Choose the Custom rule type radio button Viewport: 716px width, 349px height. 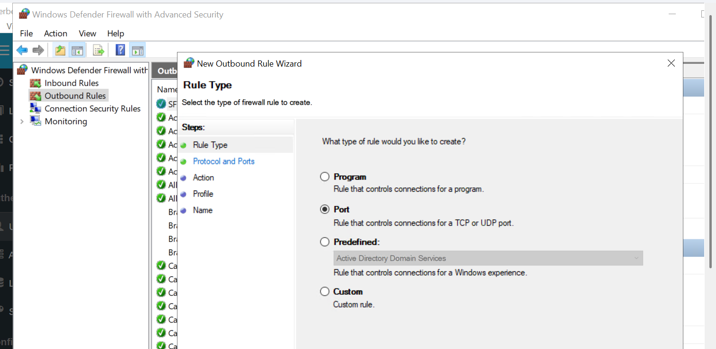(325, 291)
